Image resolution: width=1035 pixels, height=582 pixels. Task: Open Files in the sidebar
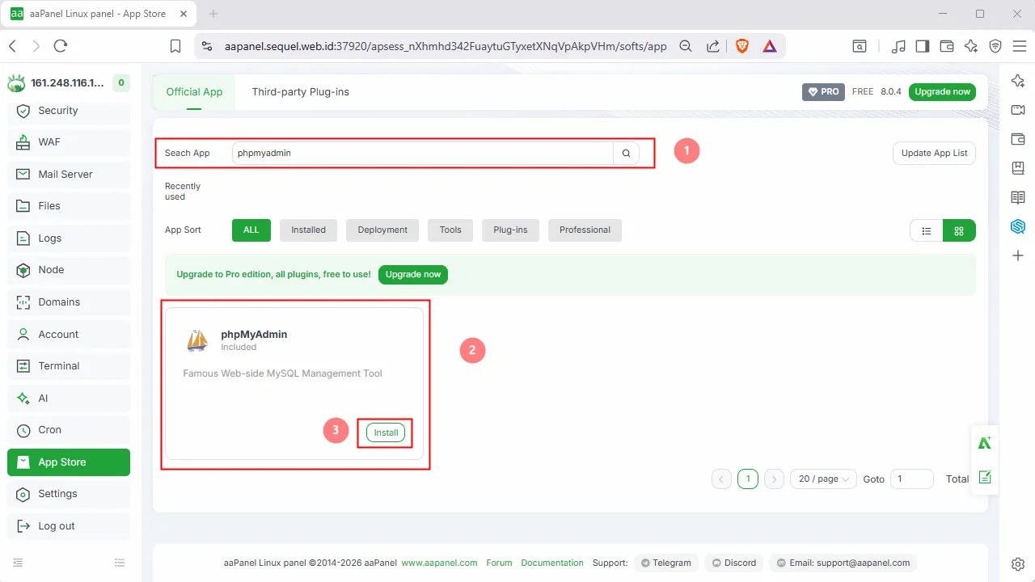(69, 206)
